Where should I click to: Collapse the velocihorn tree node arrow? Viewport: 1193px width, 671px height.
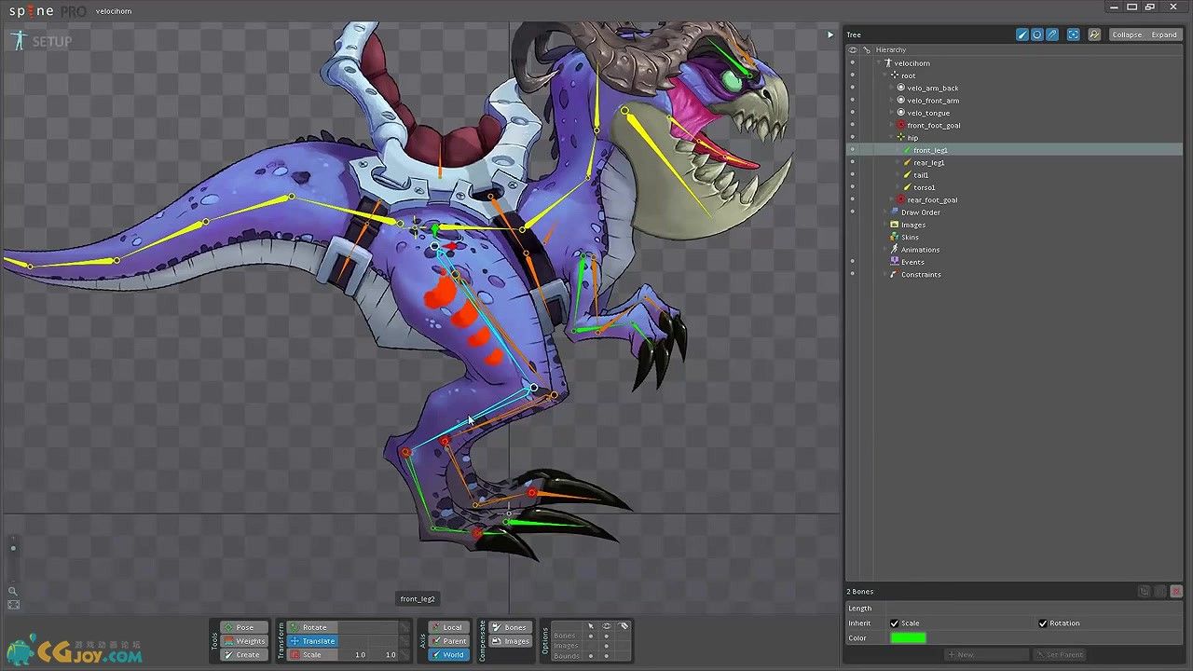[x=879, y=62]
